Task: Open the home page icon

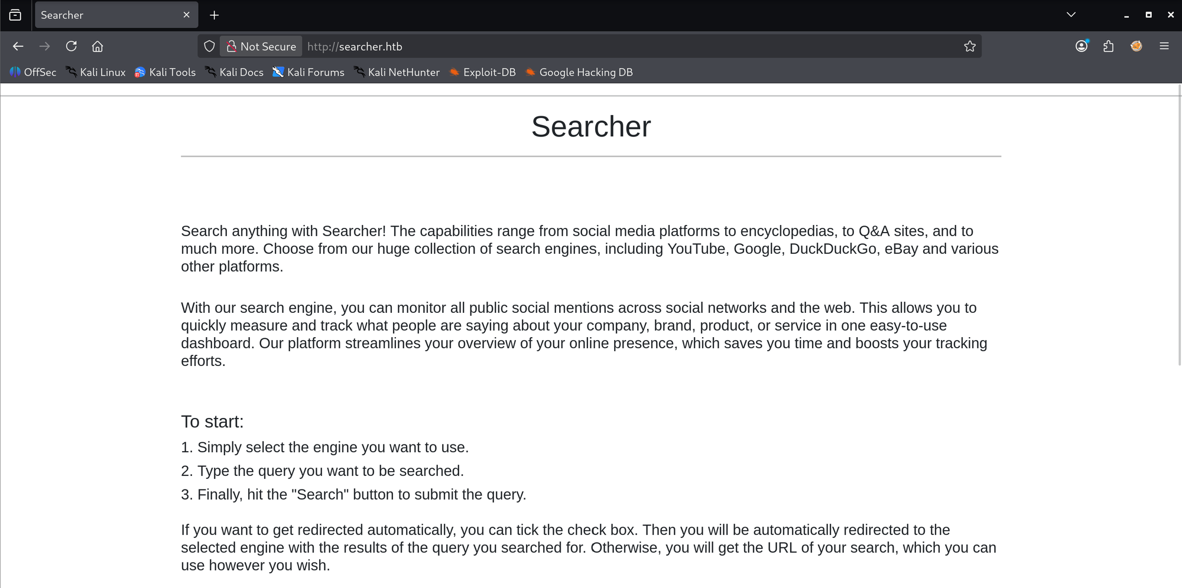Action: [x=98, y=46]
